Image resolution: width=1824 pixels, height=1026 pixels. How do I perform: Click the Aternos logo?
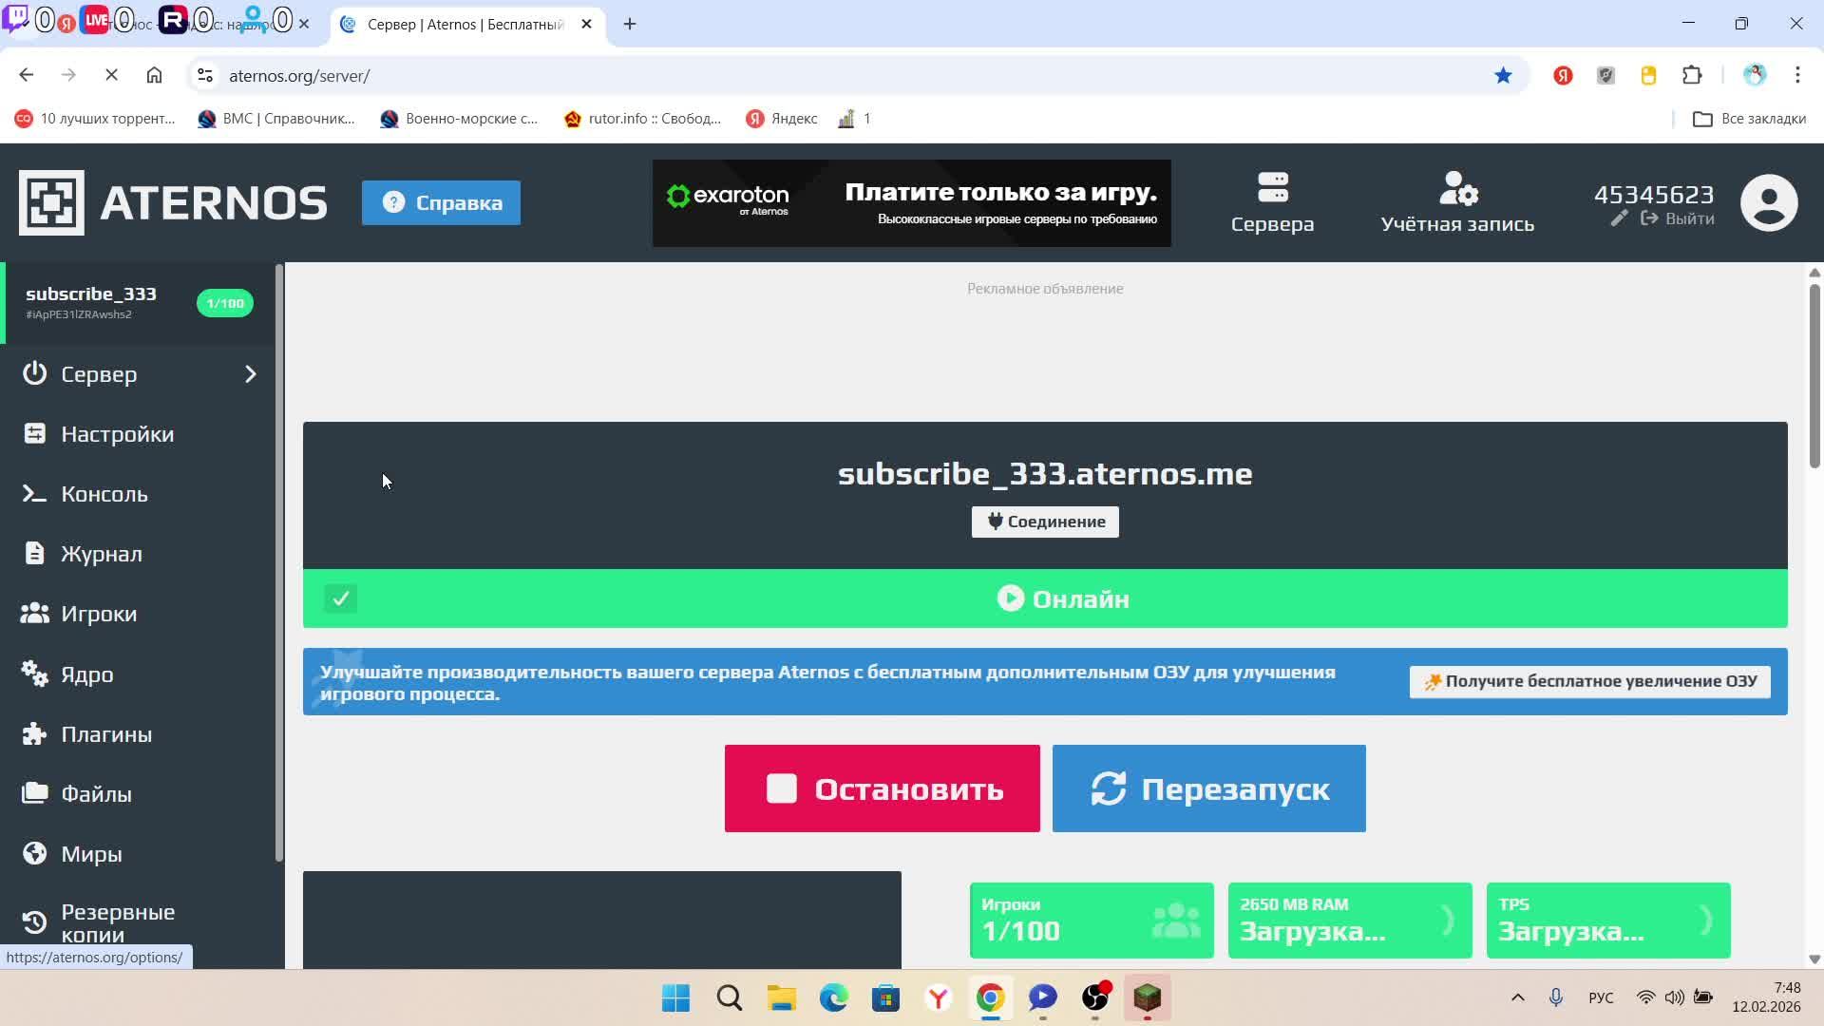[x=173, y=202]
